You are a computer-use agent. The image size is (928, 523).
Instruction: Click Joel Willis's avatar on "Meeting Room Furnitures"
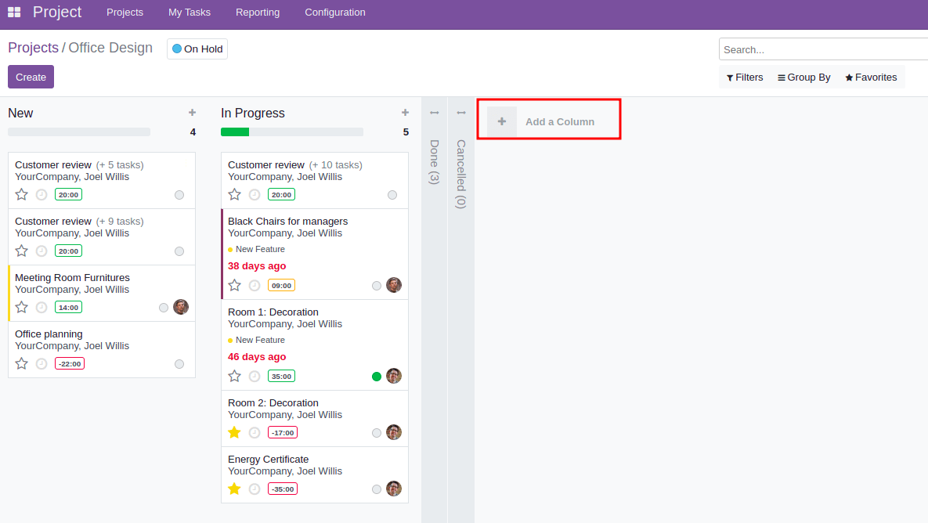pyautogui.click(x=181, y=306)
